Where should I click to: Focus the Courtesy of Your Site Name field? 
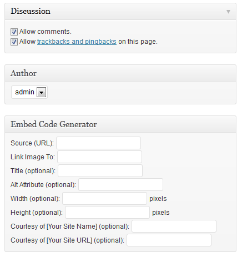(x=174, y=226)
